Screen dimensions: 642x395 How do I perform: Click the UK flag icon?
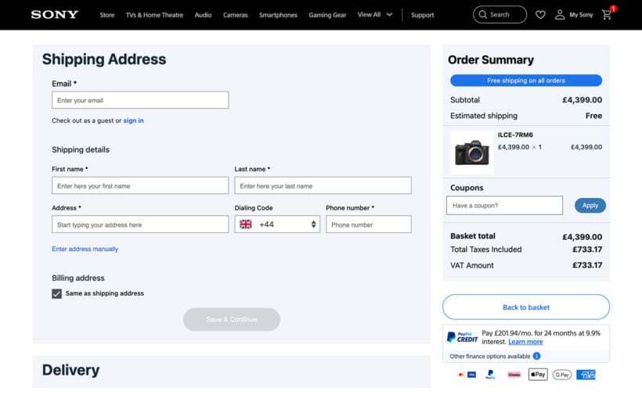point(246,224)
